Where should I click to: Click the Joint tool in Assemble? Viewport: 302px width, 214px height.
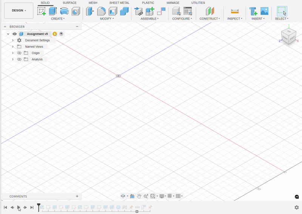139,11
